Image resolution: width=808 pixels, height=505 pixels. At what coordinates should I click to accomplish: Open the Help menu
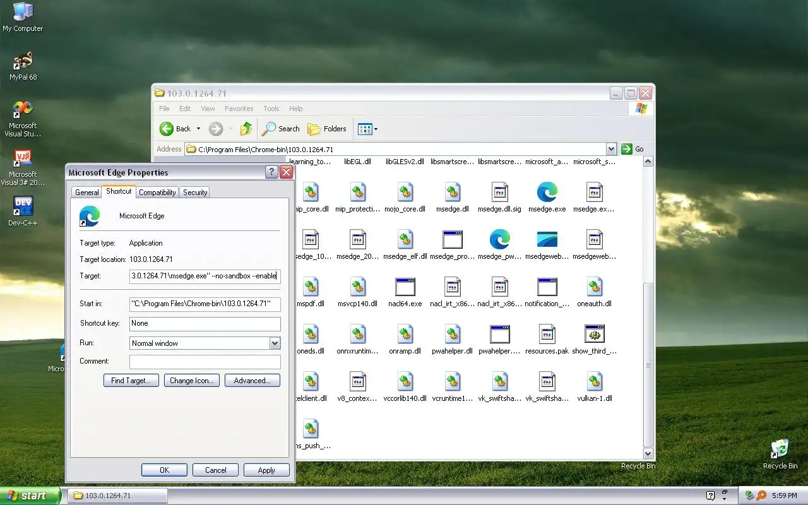tap(295, 109)
